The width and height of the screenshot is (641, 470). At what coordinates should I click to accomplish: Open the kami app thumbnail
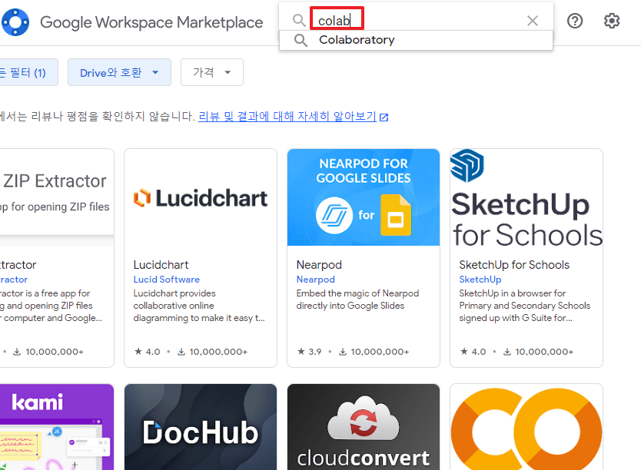[57, 427]
